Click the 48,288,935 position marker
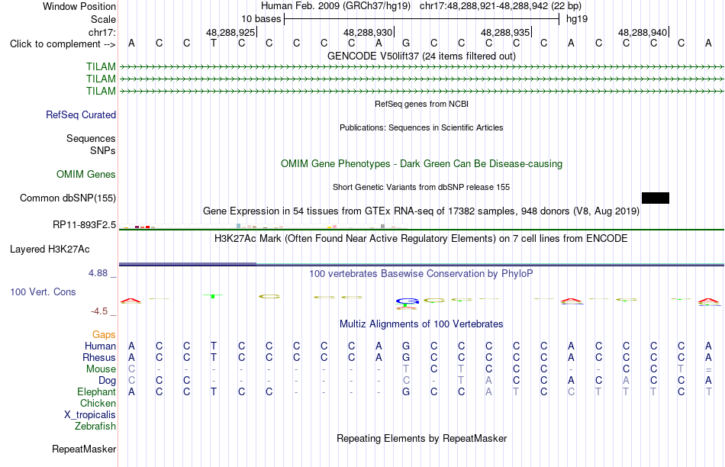This screenshot has width=725, height=467. tap(505, 32)
